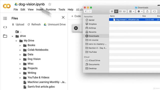Select Downloads in Finder sidebar
Screen dimensions: 160x90
coord(96,36)
